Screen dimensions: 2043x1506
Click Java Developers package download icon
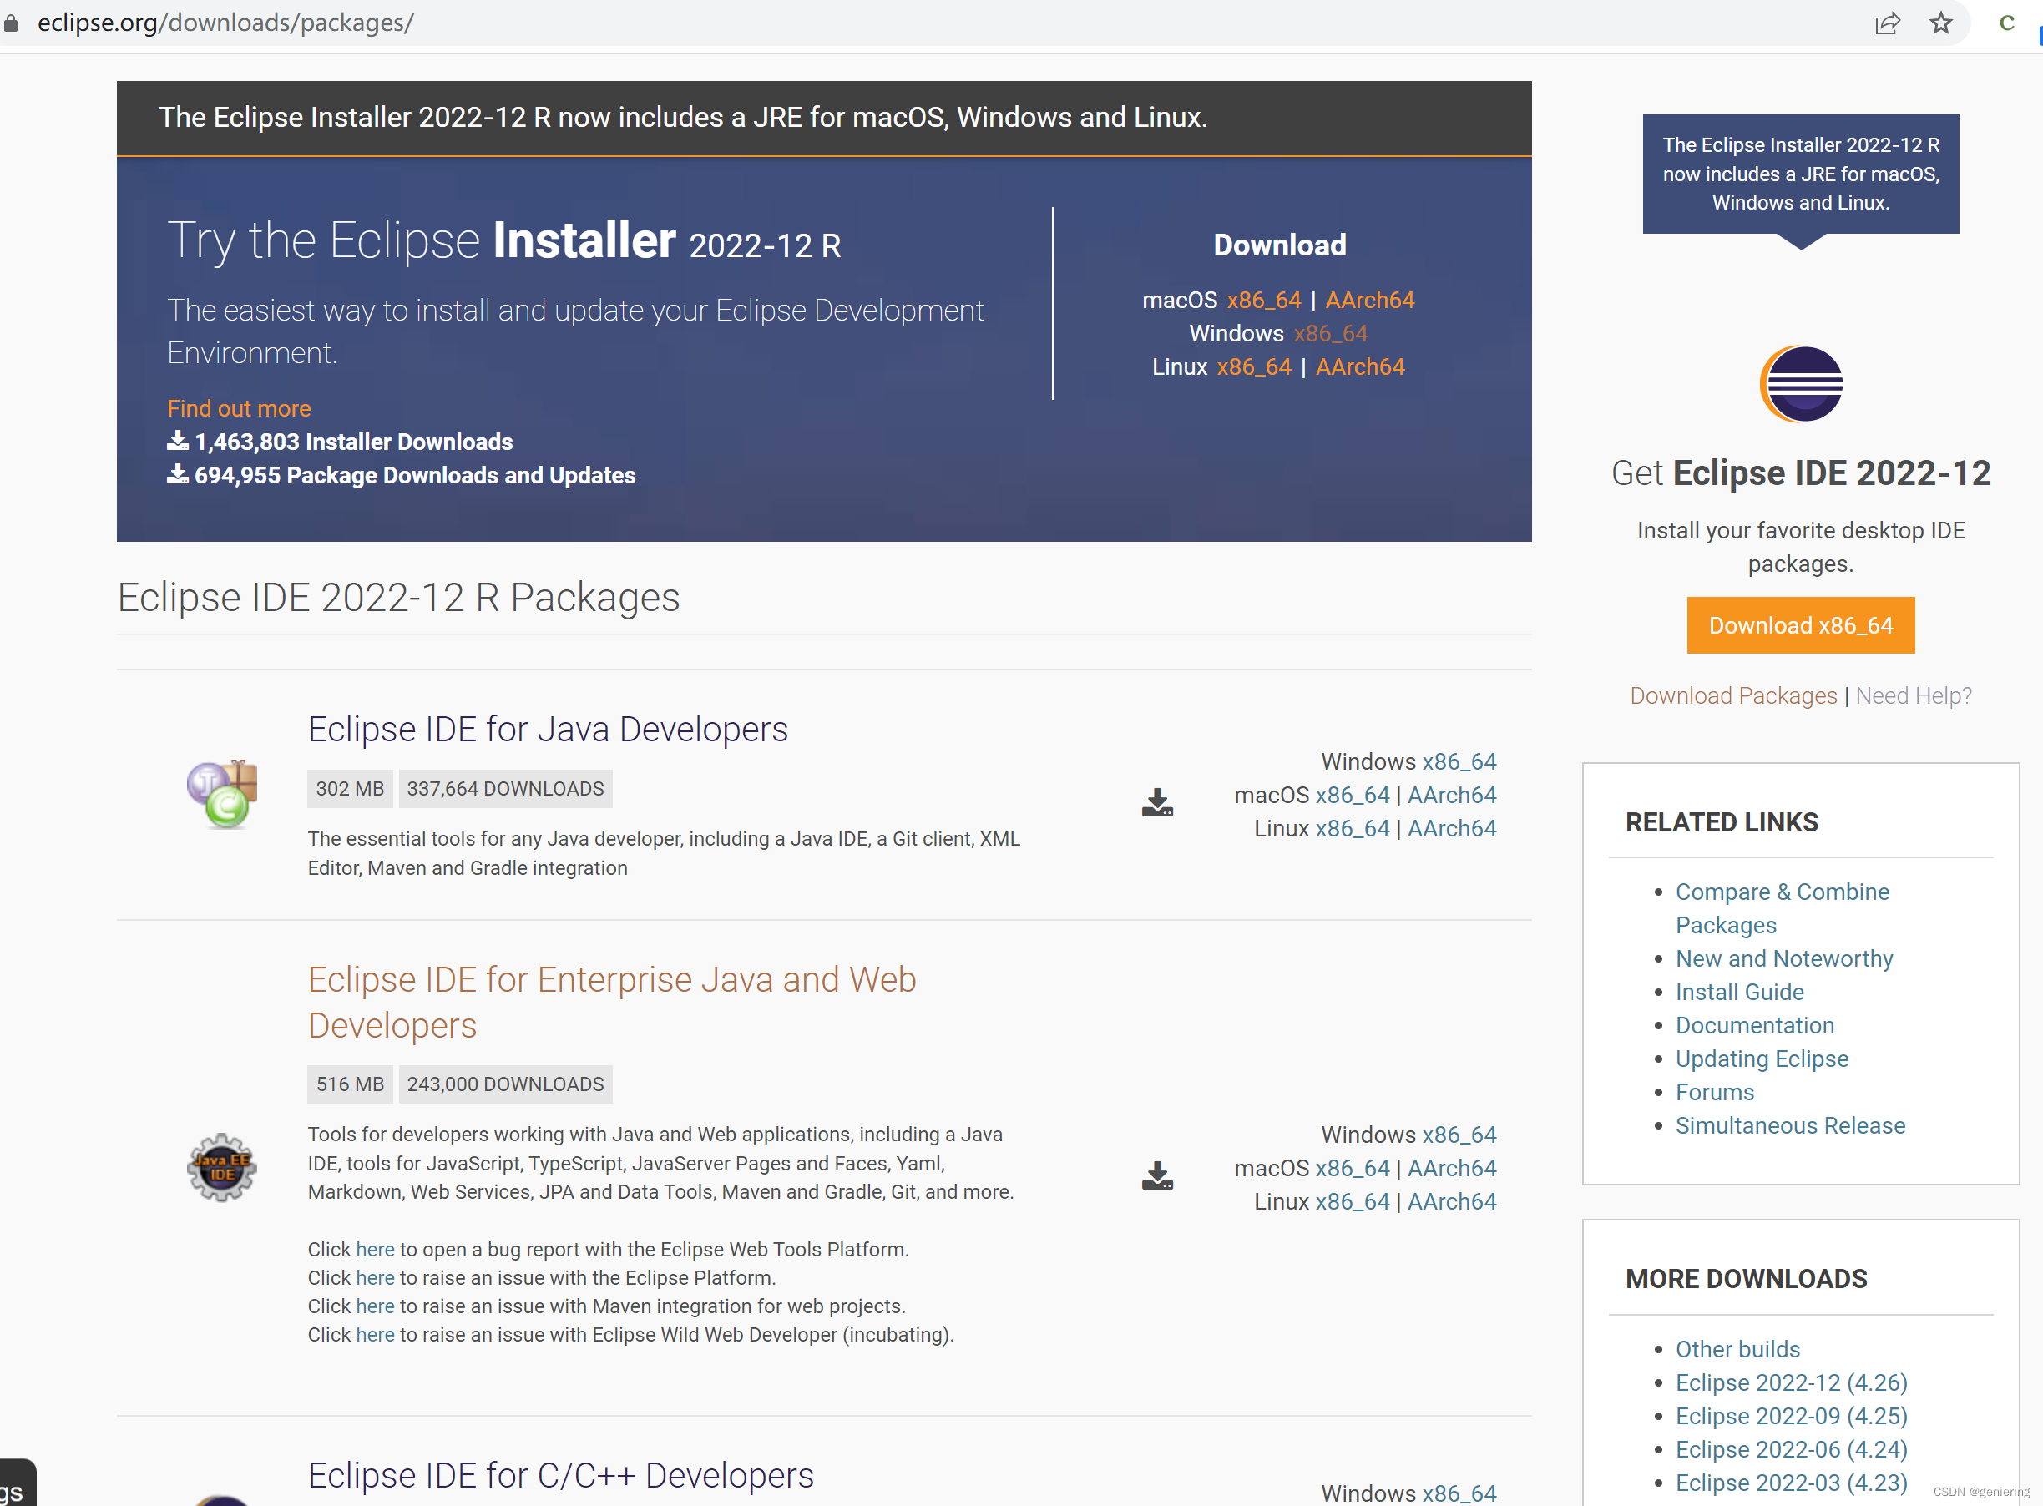1157,802
